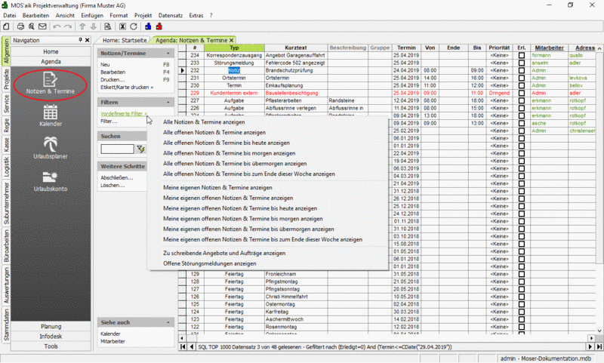The height and width of the screenshot is (363, 604).
Task: Click the printer icon in toolbar
Action: [x=21, y=26]
